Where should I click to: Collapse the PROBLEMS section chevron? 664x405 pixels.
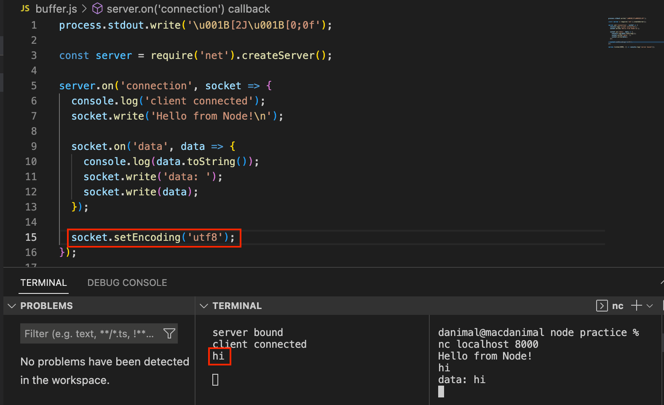click(12, 306)
